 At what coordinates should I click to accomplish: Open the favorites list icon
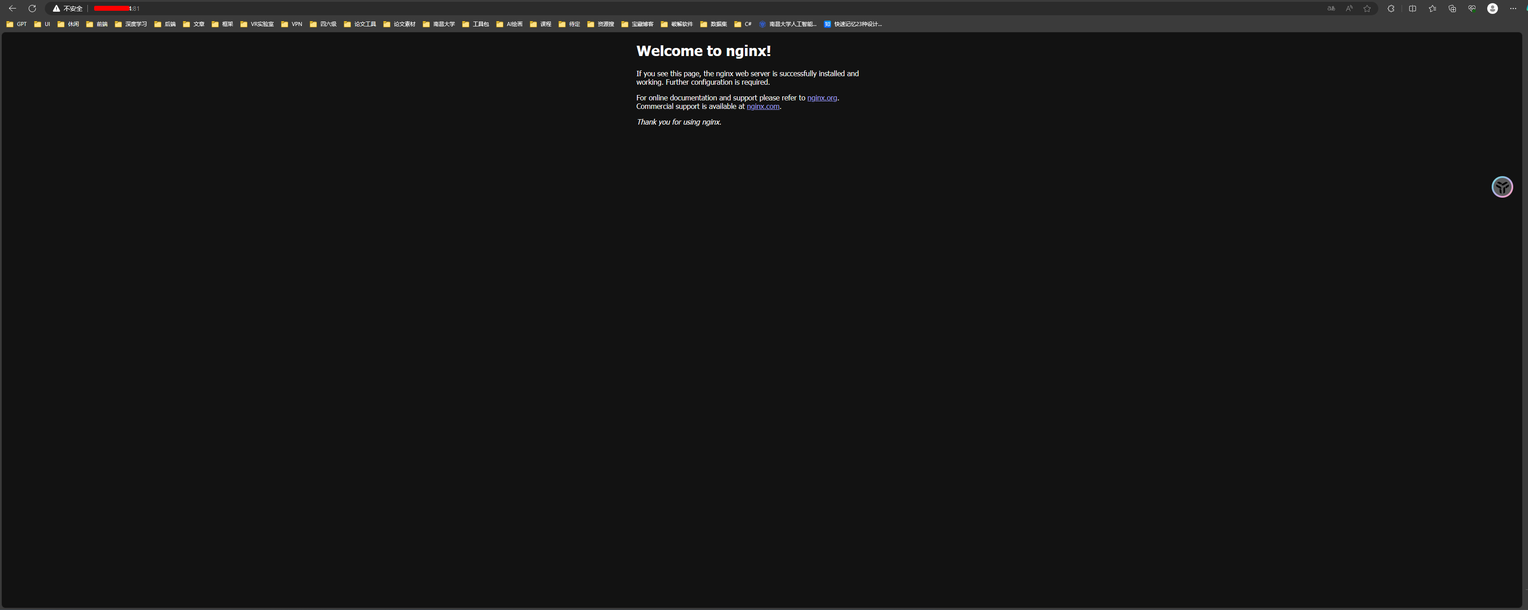click(1433, 9)
